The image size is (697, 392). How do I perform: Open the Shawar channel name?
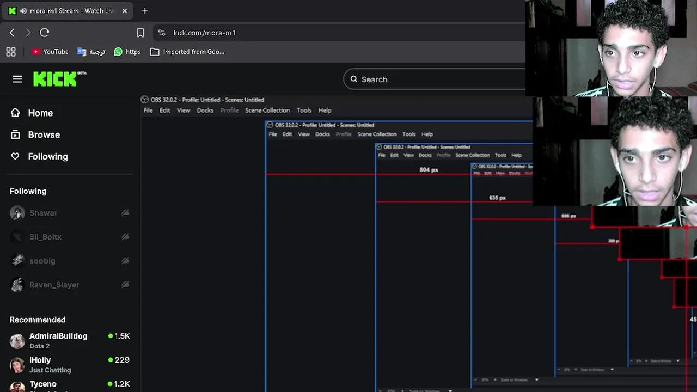point(43,213)
